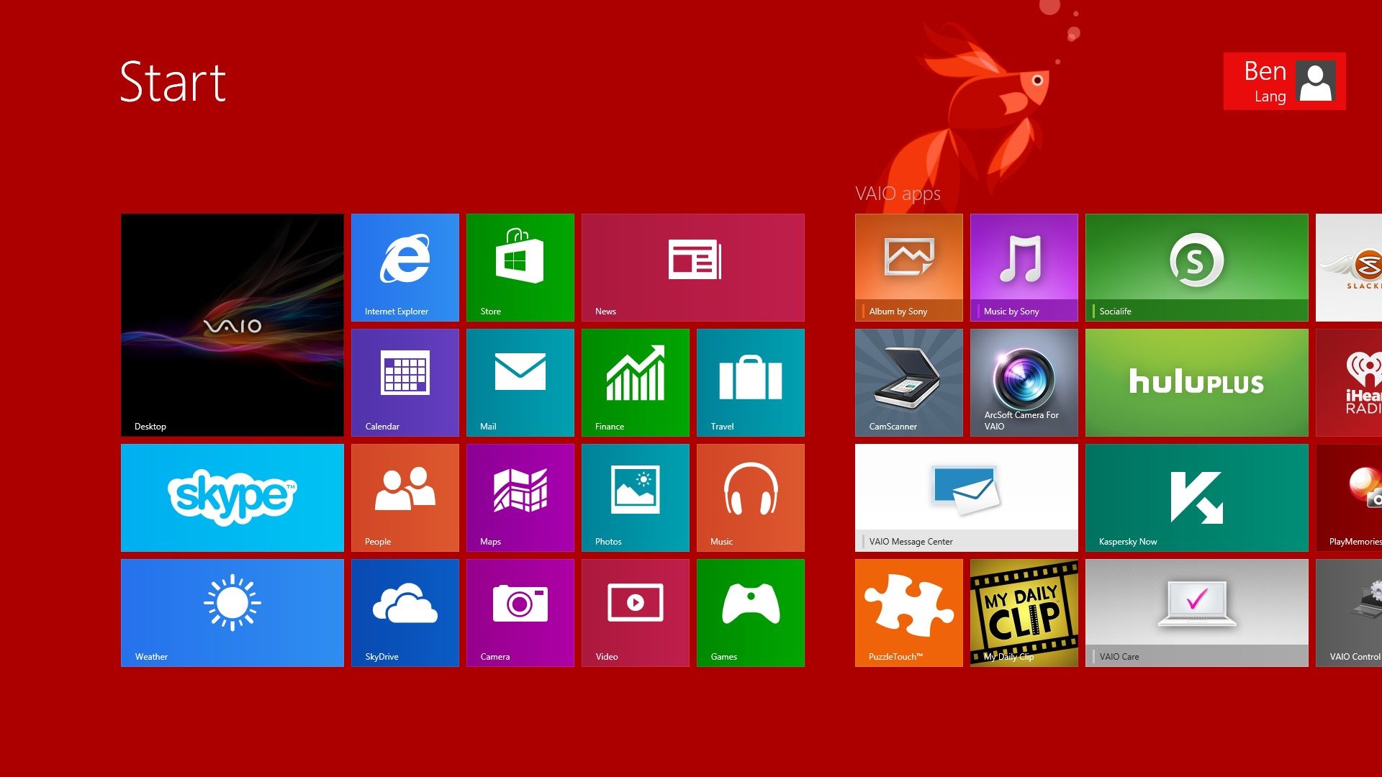Viewport: 1382px width, 777px height.
Task: Open the VAIO Care tile
Action: pyautogui.click(x=1197, y=613)
